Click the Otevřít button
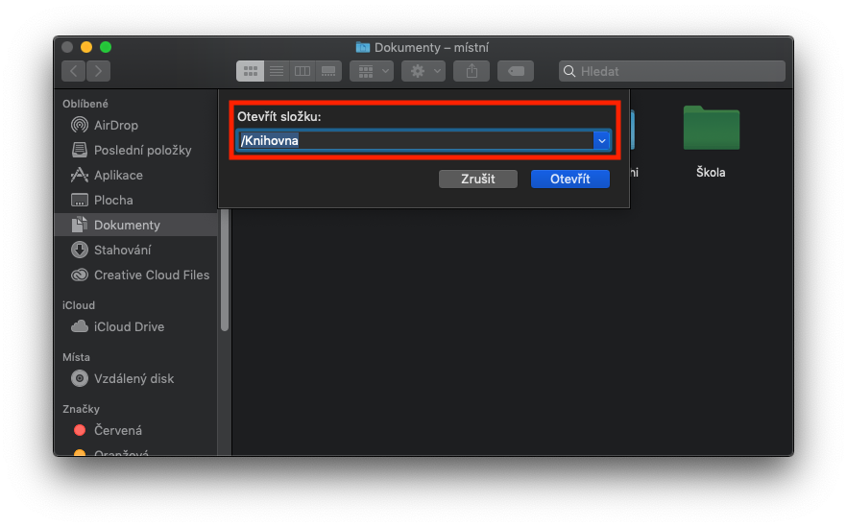Image resolution: width=847 pixels, height=527 pixels. [x=570, y=180]
